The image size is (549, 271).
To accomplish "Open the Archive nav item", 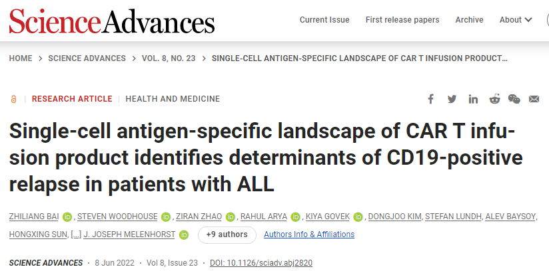I will pos(469,20).
